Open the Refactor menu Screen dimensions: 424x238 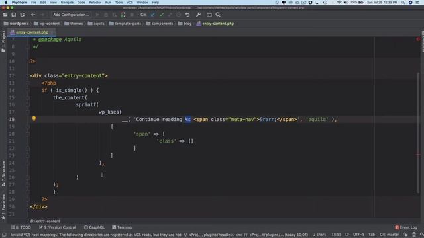click(95, 3)
